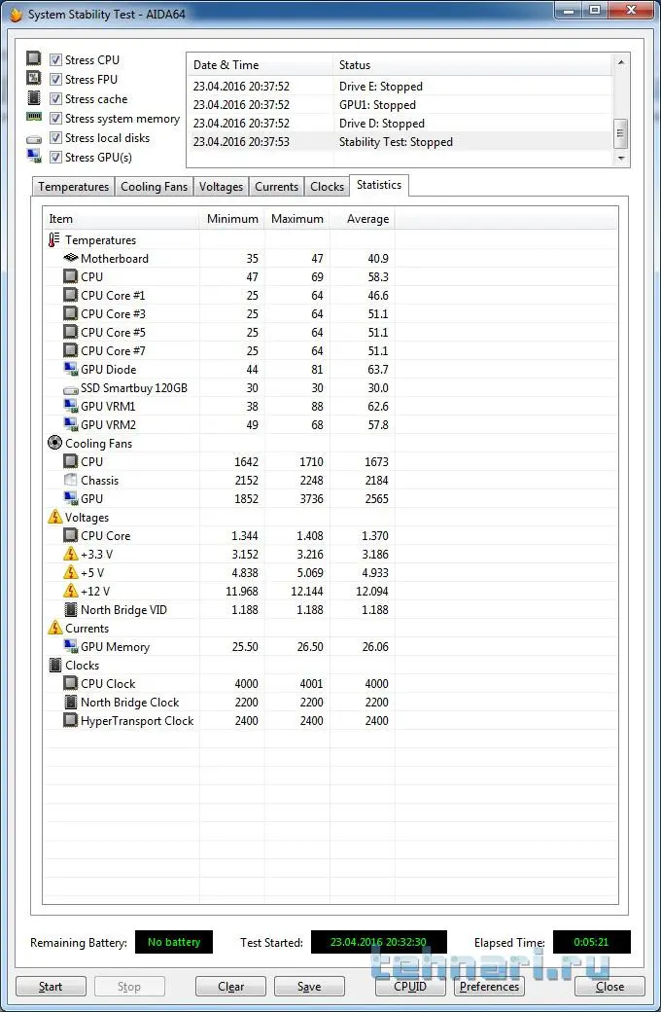Image resolution: width=661 pixels, height=1012 pixels.
Task: Click the GPU Diode monitor icon
Action: point(71,369)
